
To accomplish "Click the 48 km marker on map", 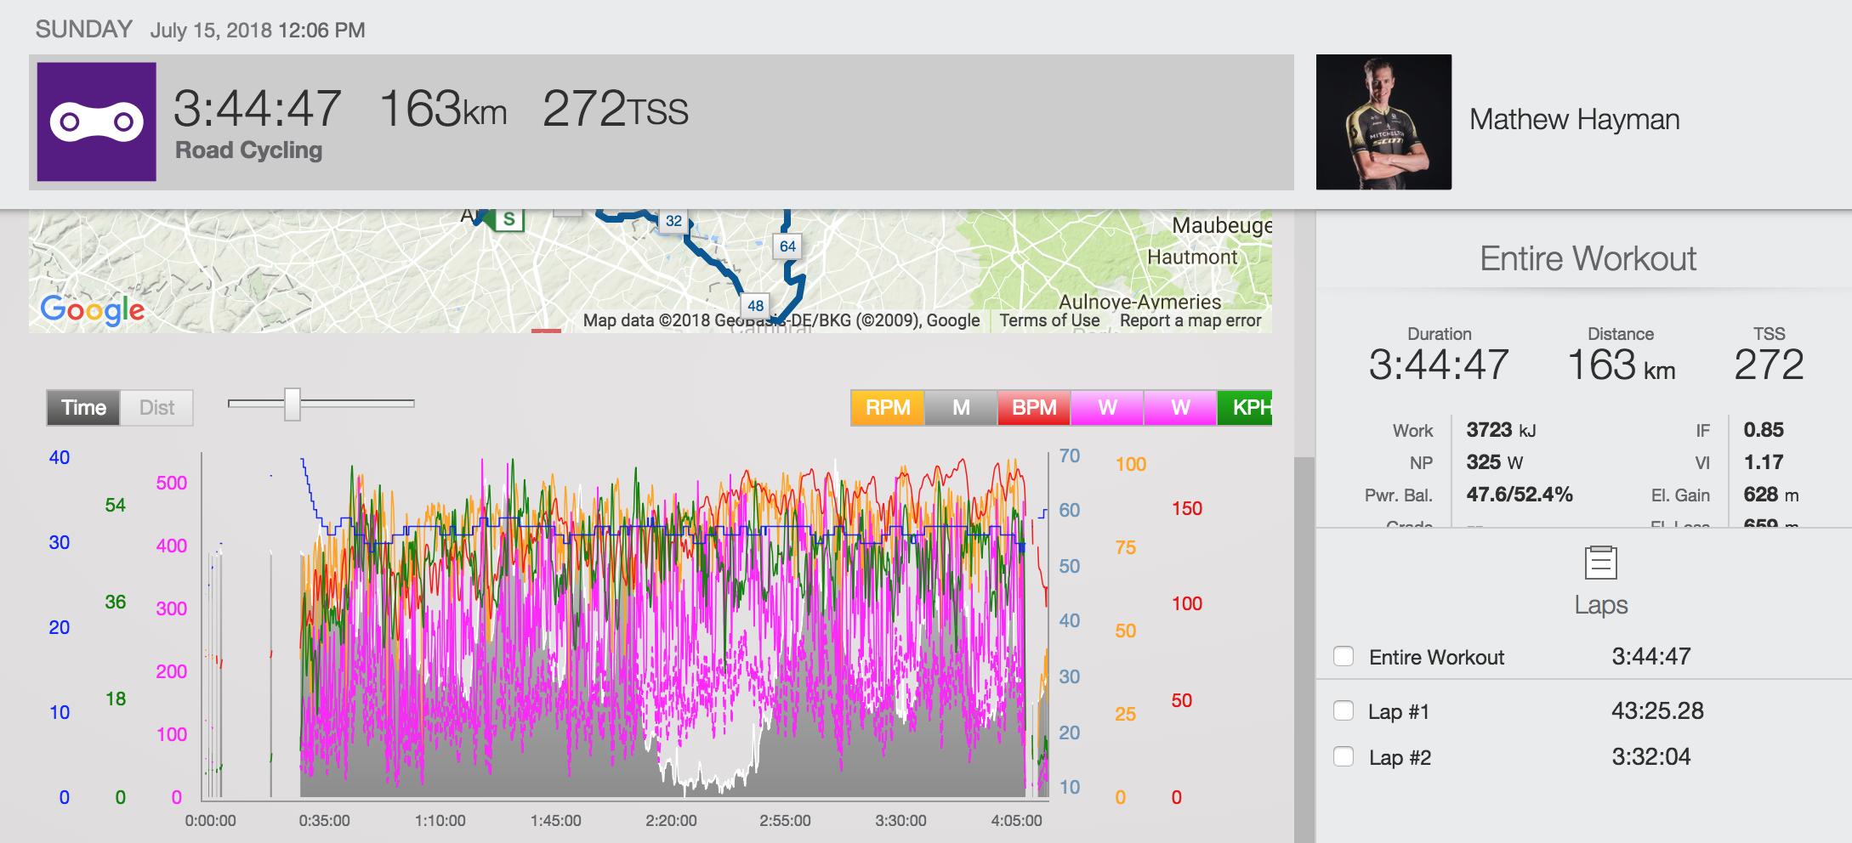I will click(x=755, y=306).
